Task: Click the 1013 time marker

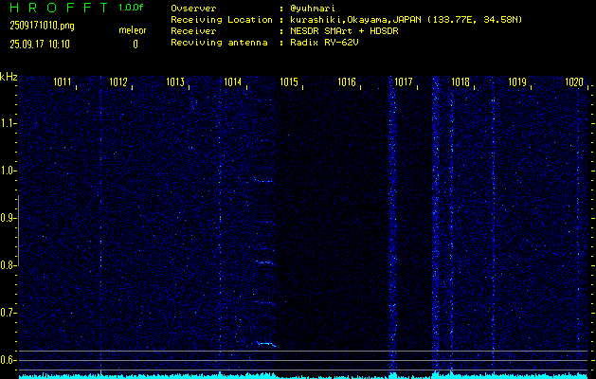Action: pos(175,81)
